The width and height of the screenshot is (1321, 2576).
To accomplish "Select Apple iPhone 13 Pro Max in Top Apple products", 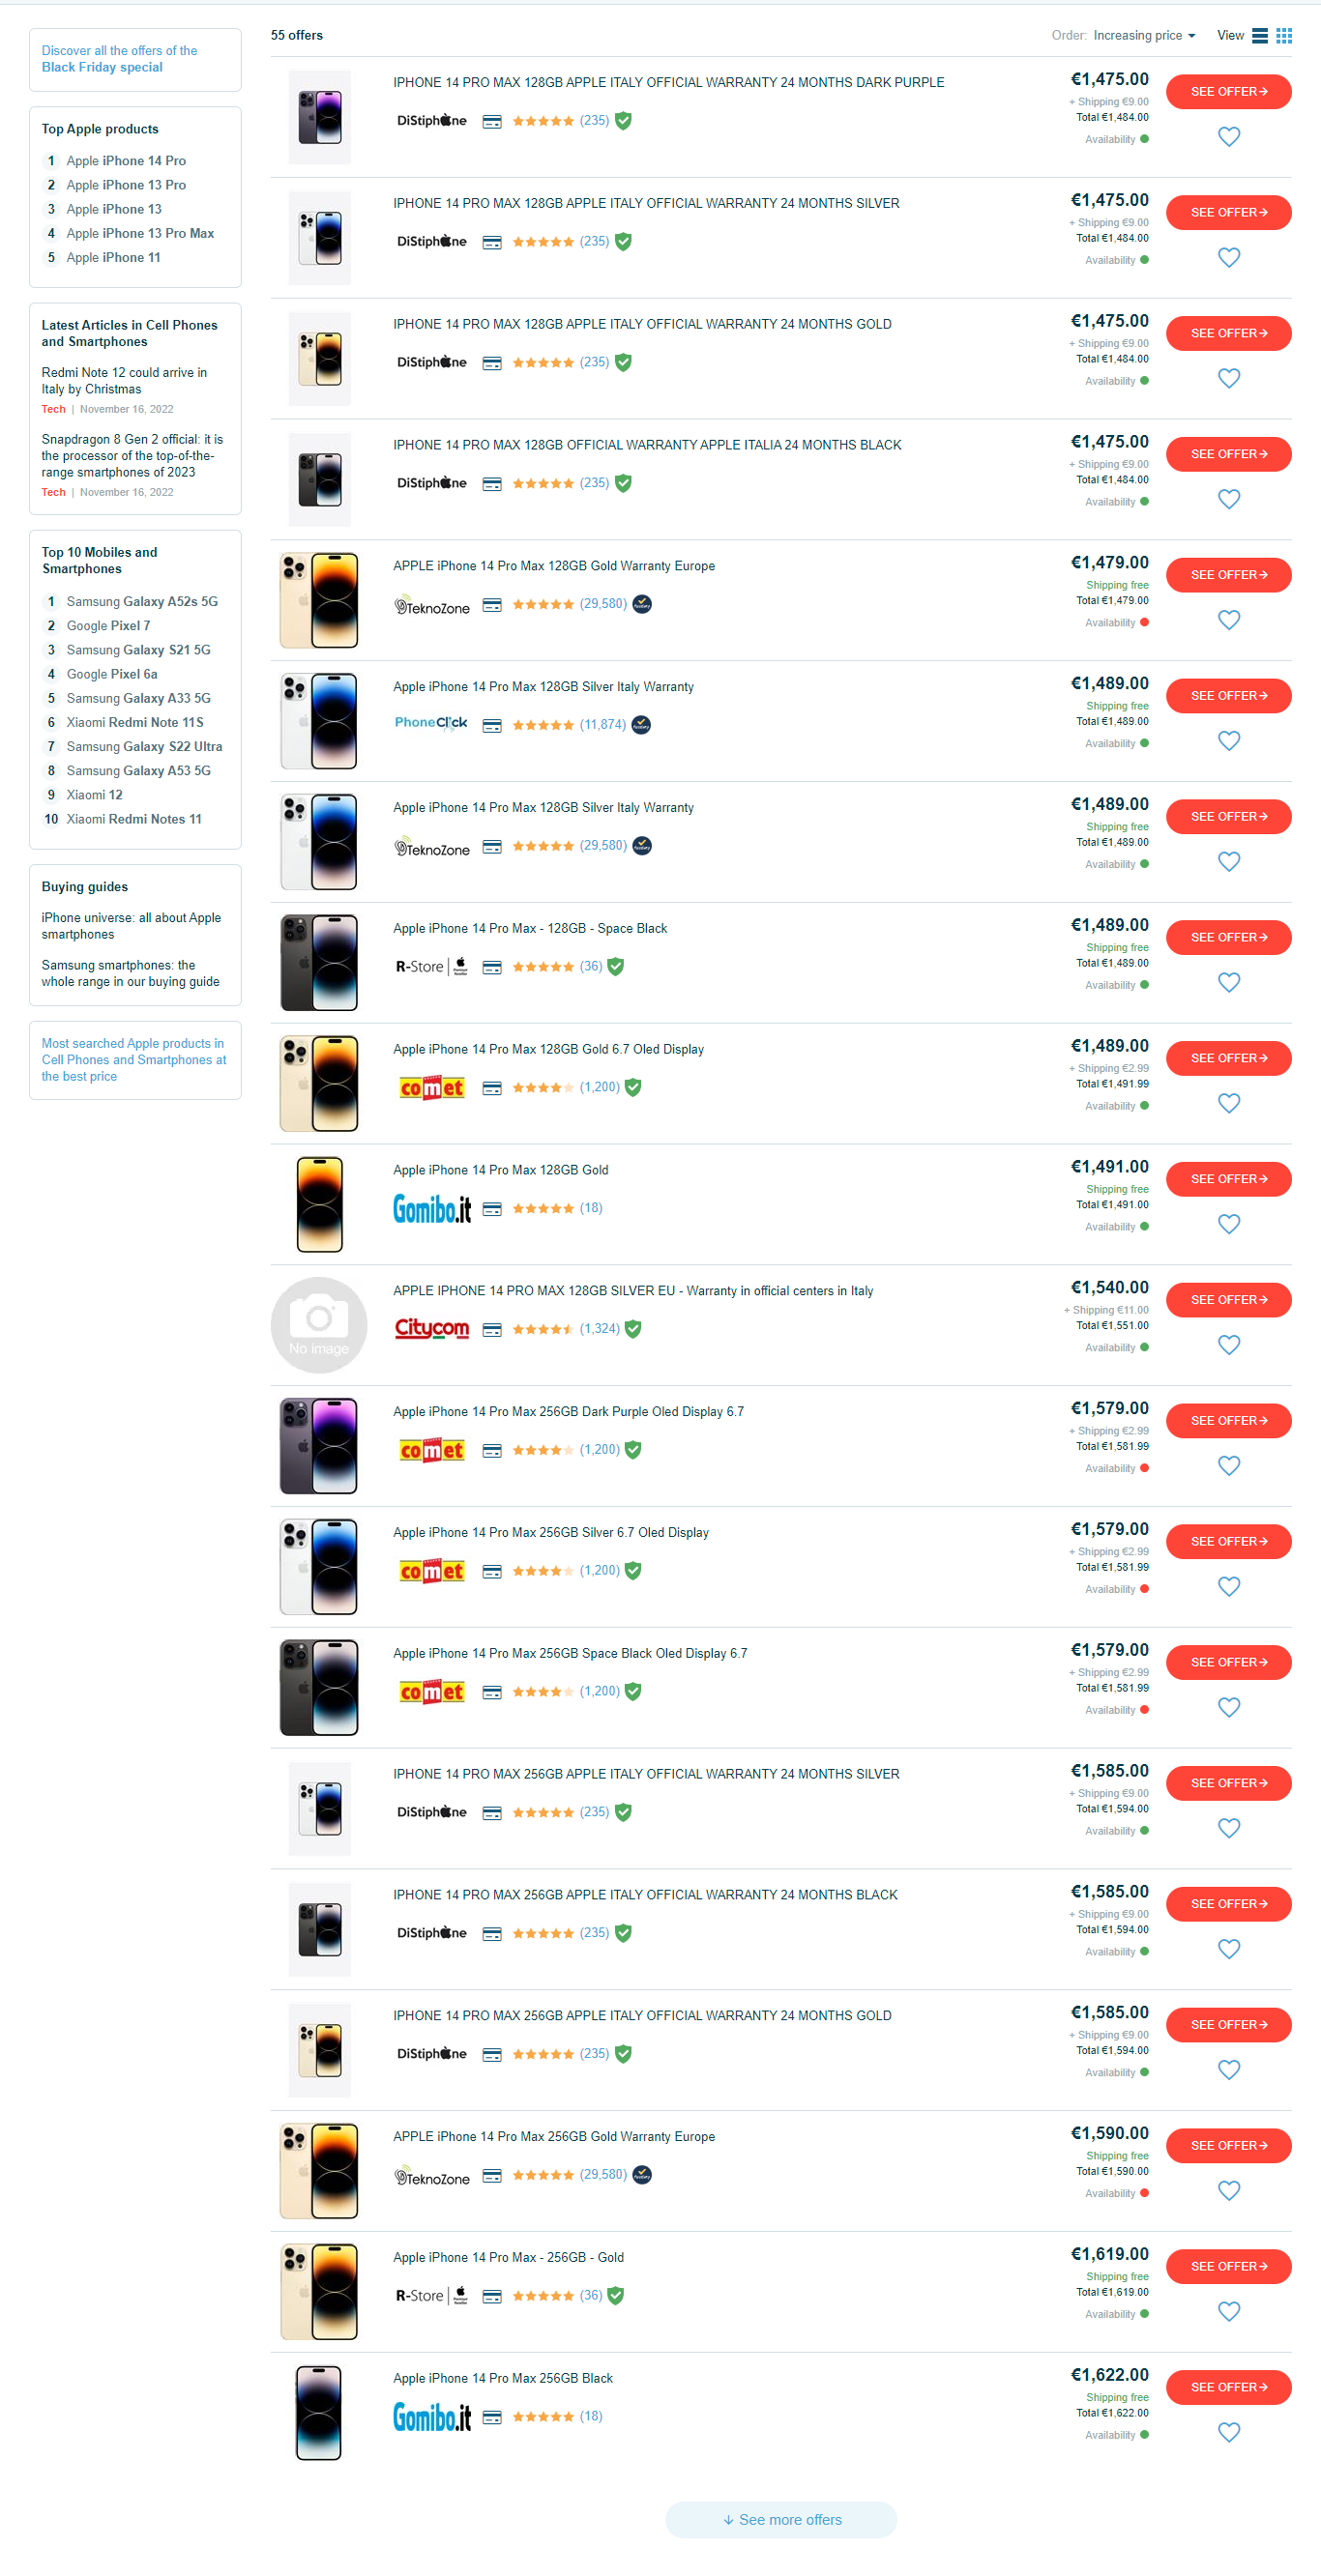I will [x=140, y=234].
